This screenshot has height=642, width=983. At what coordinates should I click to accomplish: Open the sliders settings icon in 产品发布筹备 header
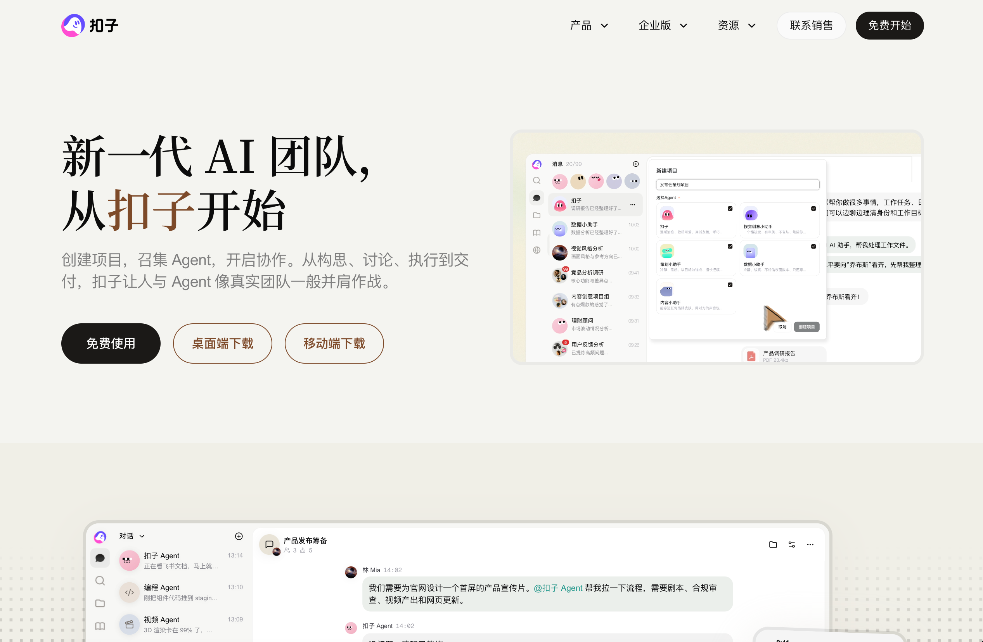[792, 545]
